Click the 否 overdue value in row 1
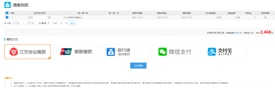Screen dimensions: 275x95 pyautogui.click(x=265, y=18)
